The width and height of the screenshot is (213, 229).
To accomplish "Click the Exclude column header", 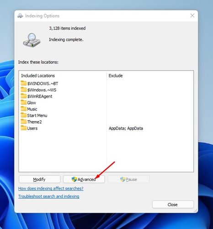I will (x=116, y=76).
